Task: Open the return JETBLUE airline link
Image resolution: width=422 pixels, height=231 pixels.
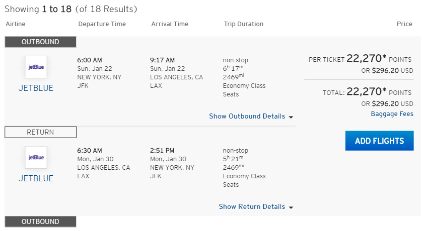Action: [36, 178]
